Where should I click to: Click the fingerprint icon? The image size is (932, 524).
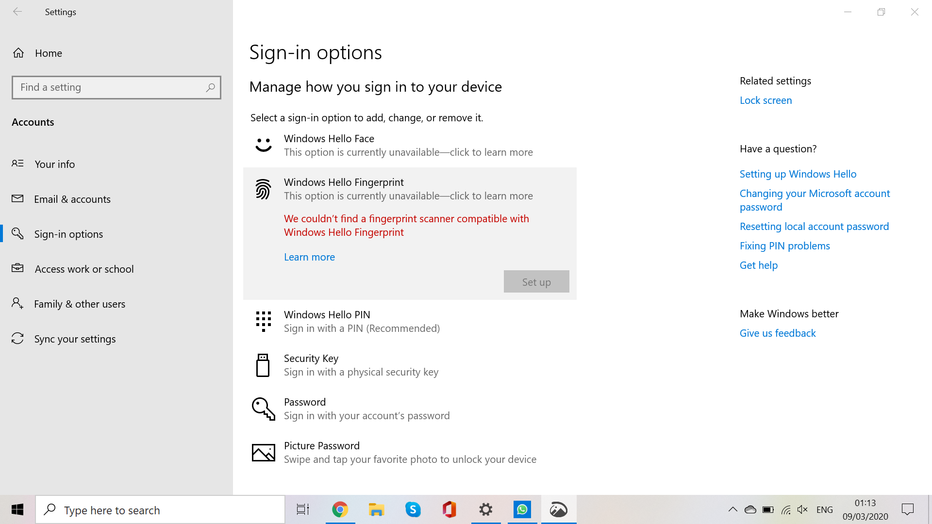[x=263, y=189]
